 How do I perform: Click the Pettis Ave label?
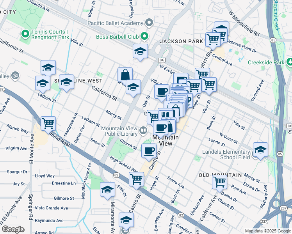point(80,134)
